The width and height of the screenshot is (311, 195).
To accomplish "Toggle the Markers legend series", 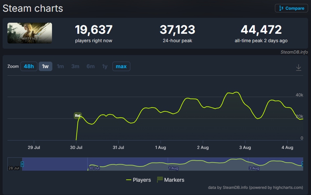I will tap(171, 180).
